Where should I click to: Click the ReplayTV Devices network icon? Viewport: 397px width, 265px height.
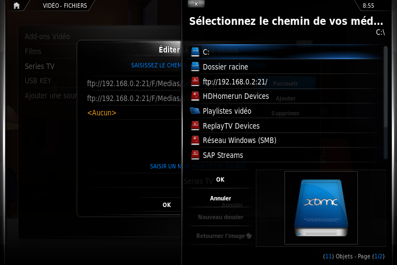pyautogui.click(x=195, y=125)
